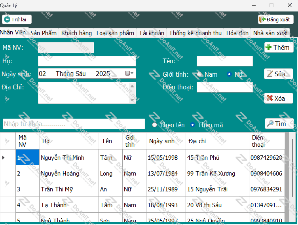Sort by the Giới tính column header

135,141
